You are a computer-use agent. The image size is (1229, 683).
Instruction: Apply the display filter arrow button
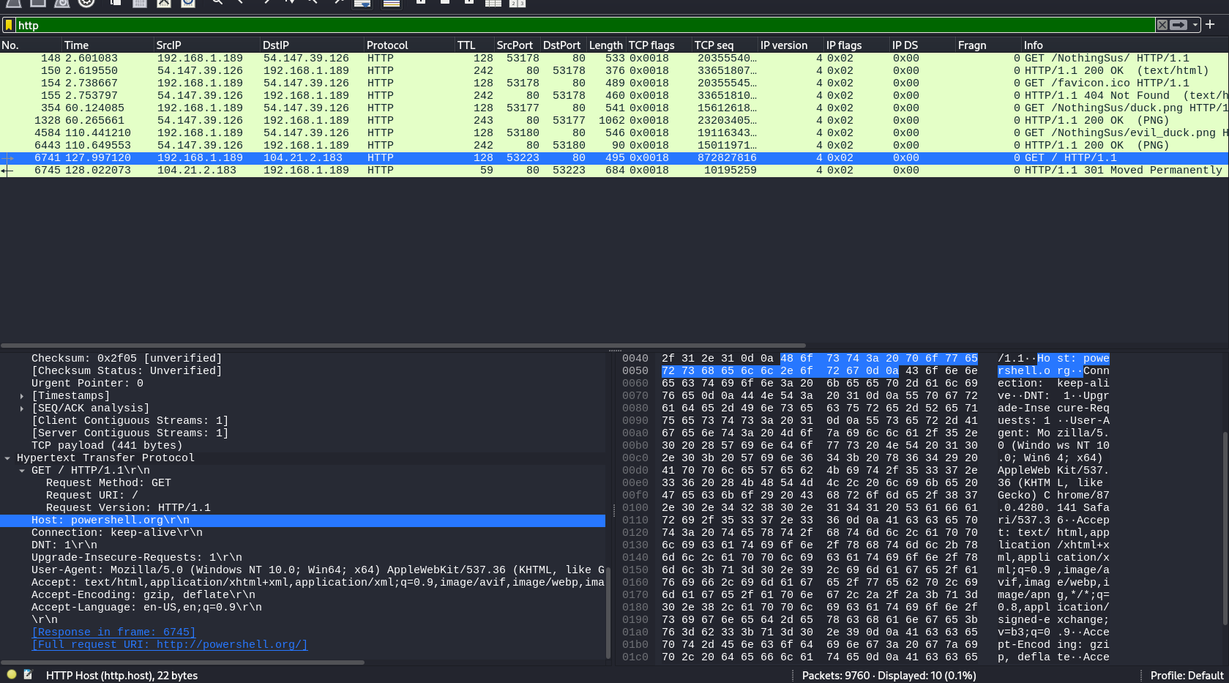point(1178,25)
